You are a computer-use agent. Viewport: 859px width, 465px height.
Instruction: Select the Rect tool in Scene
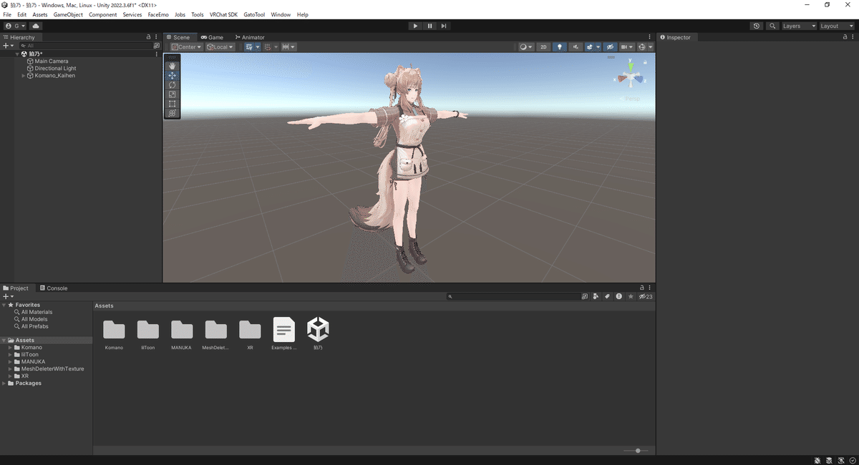pos(172,104)
